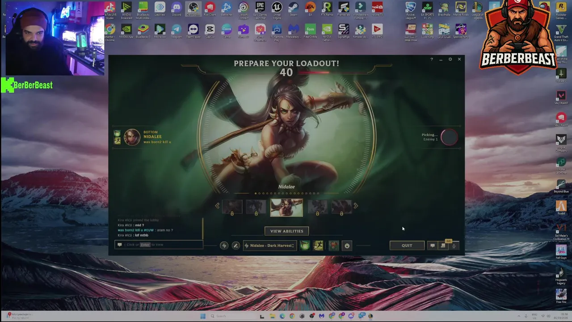Open the client settings gear icon
The width and height of the screenshot is (572, 322).
click(450, 59)
